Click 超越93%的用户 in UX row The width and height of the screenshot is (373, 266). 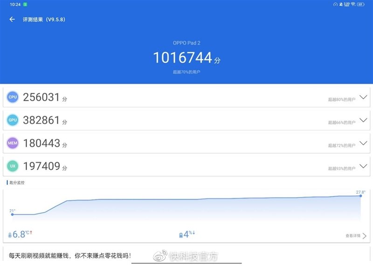342,169
